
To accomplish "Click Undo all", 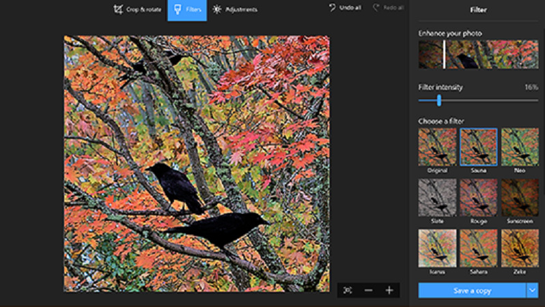I will point(345,8).
